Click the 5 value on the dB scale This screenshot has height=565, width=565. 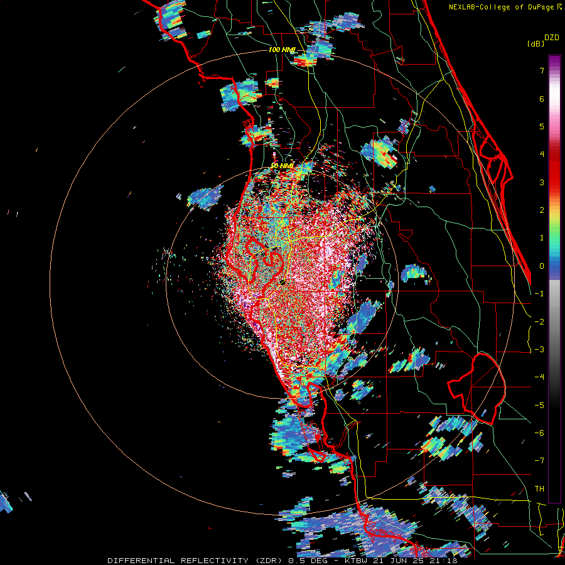[542, 126]
